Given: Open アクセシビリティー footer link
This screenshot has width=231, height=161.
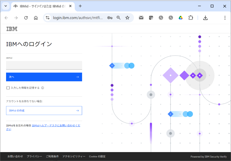Looking at the screenshot, I should [x=74, y=156].
